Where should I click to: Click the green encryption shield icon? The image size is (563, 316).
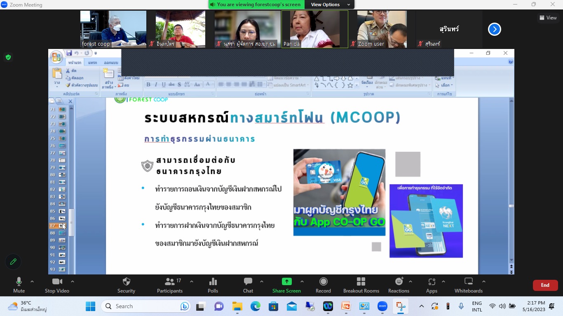pos(8,57)
